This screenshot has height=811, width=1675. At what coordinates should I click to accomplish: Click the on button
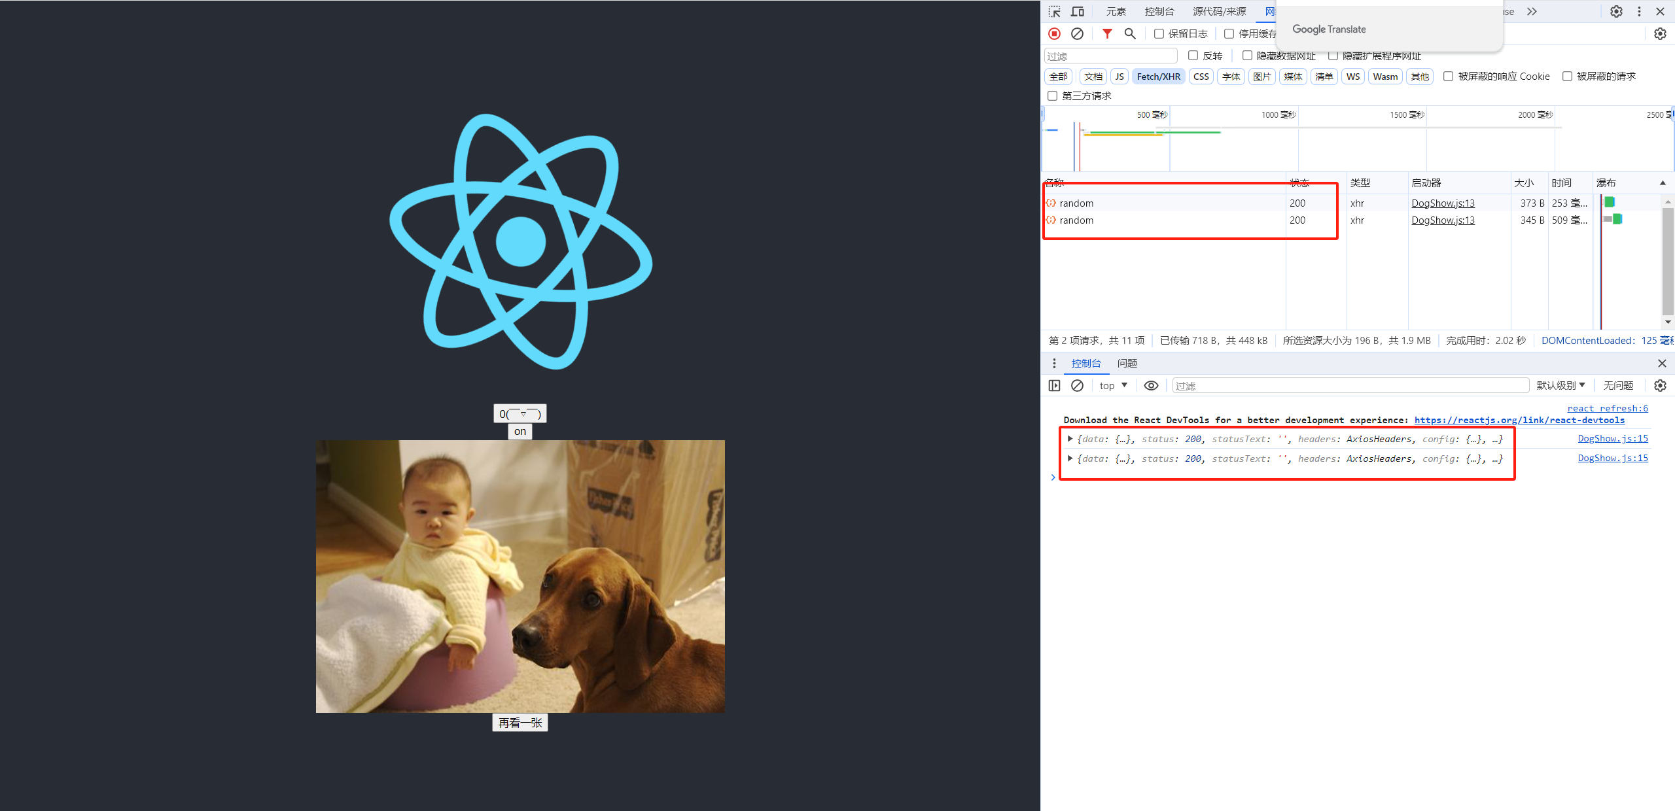(520, 431)
